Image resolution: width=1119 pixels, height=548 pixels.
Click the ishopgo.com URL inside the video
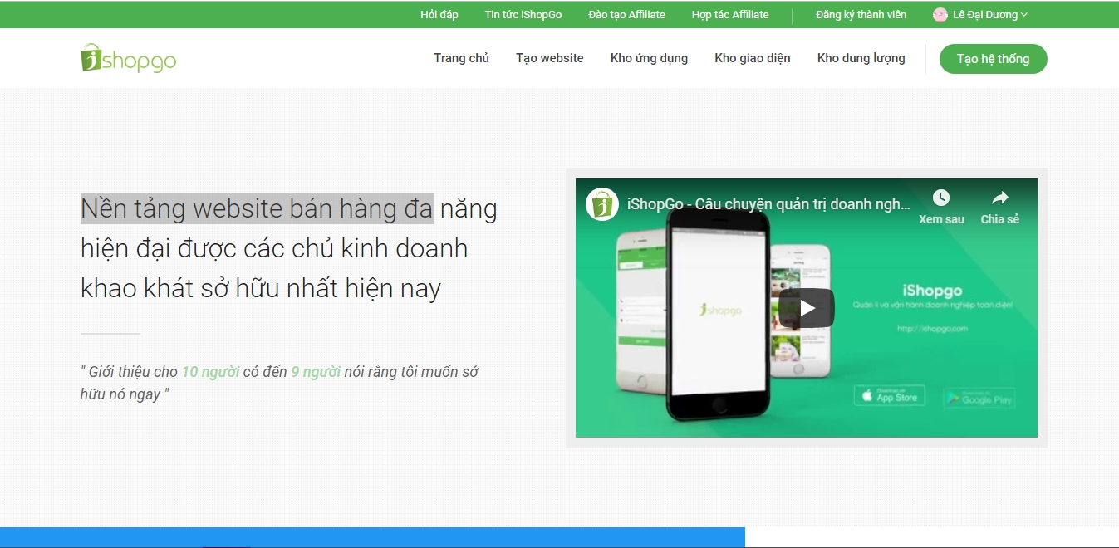[932, 329]
